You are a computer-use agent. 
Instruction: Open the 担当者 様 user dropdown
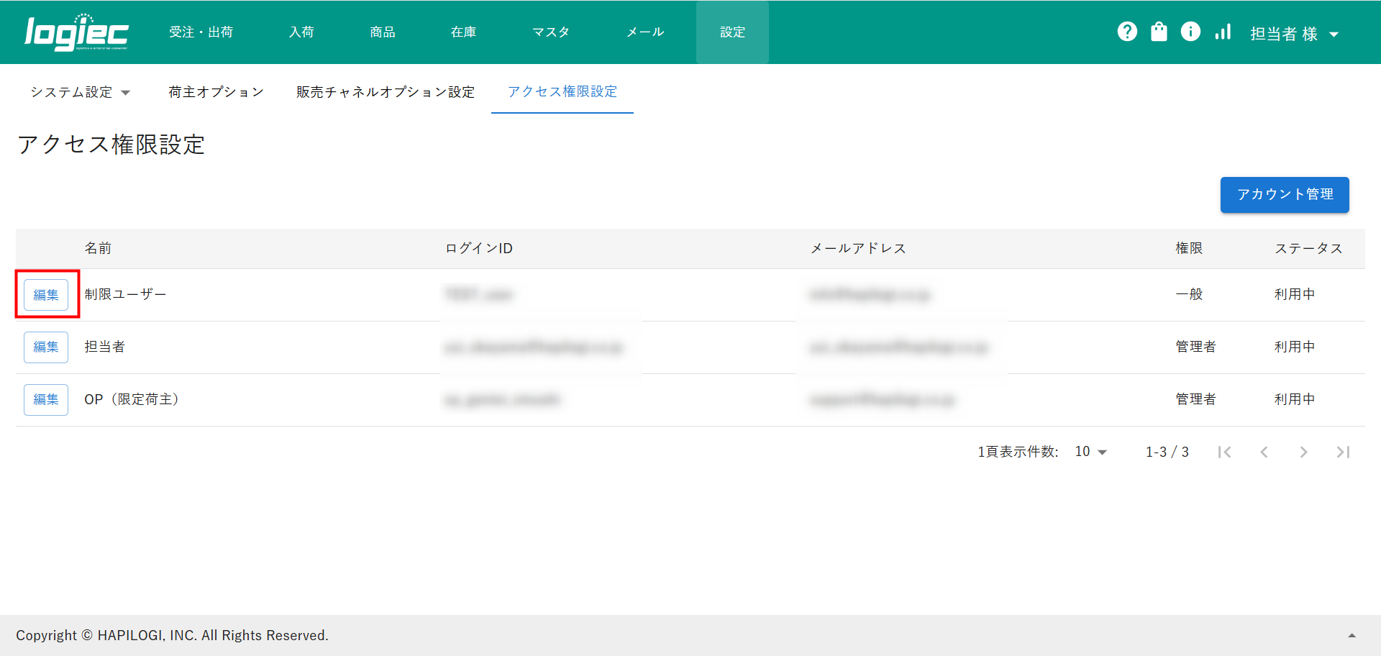pyautogui.click(x=1294, y=34)
